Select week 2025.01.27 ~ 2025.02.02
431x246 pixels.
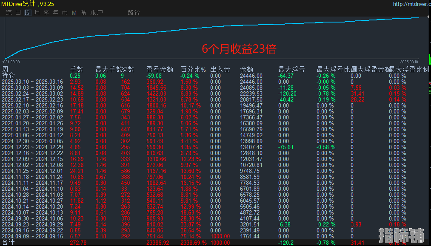(32, 118)
